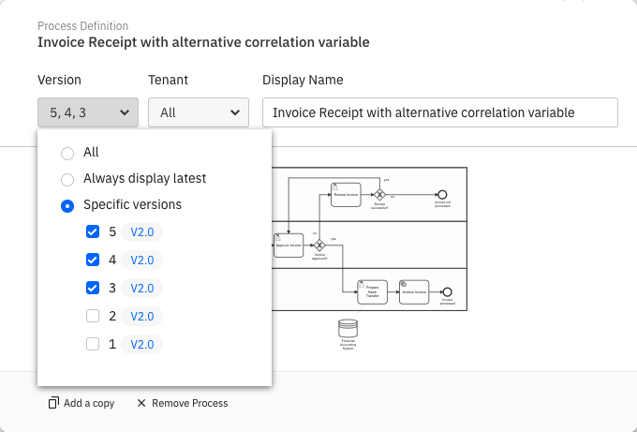Open the Tenant dropdown
The image size is (637, 432).
click(x=199, y=112)
